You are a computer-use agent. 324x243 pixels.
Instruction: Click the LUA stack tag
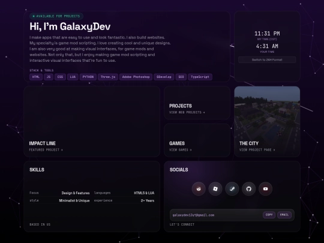pos(73,77)
